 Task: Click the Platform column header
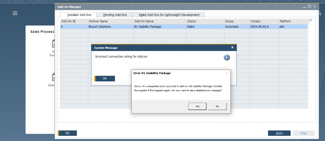293,21
